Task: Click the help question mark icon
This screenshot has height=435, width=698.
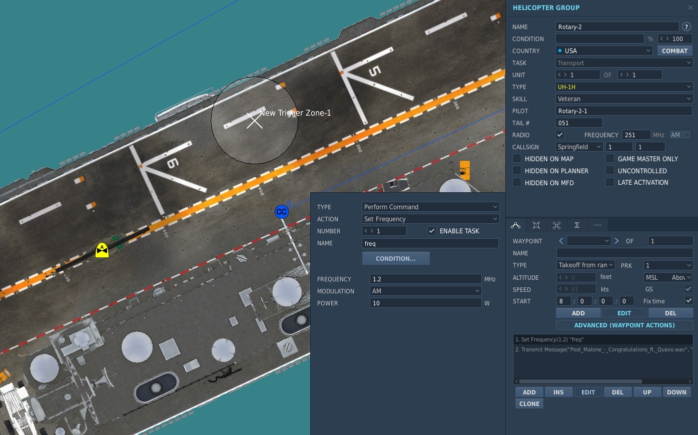Action: click(x=686, y=27)
